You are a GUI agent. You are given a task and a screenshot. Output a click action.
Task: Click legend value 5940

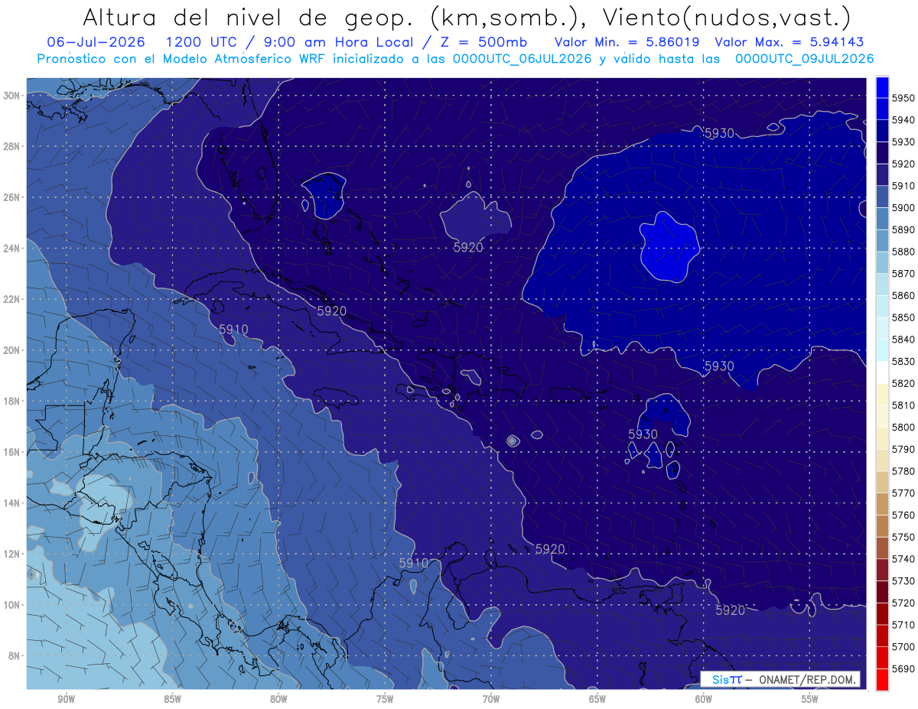[x=903, y=119]
